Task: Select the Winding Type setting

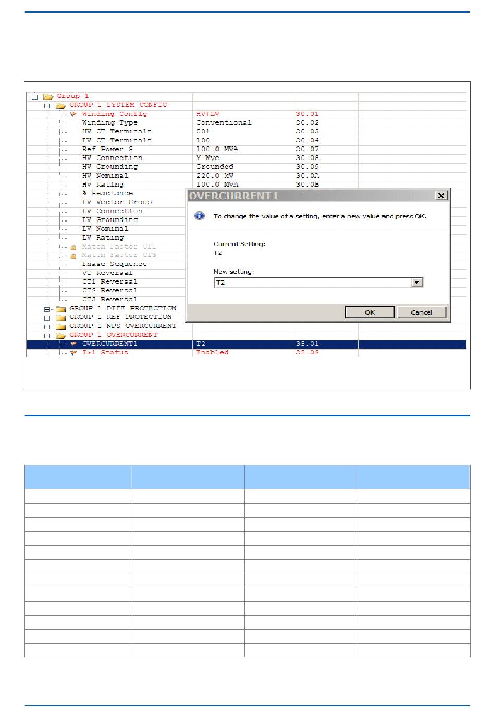Action: [x=110, y=122]
